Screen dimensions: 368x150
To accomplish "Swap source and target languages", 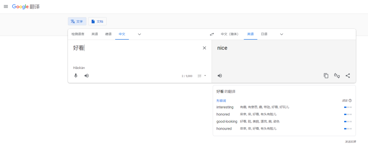I will point(212,34).
